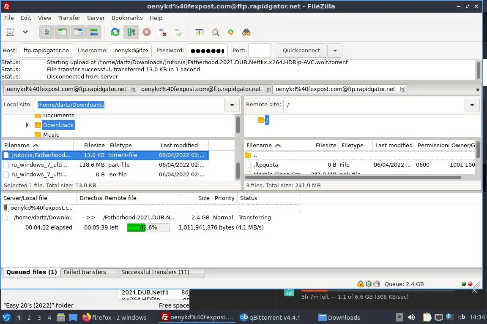
Task: Open the File menu
Action: coord(9,18)
